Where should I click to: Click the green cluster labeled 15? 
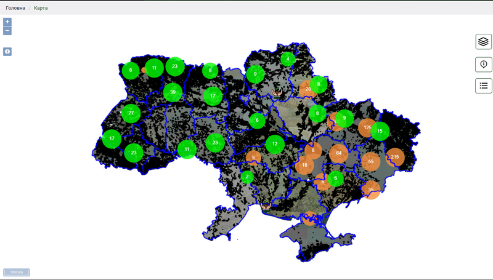coord(380,131)
